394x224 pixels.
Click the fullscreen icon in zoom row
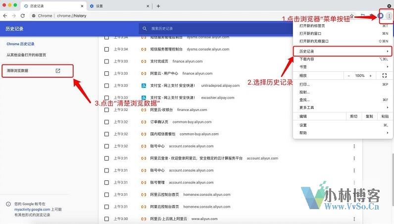coord(385,75)
